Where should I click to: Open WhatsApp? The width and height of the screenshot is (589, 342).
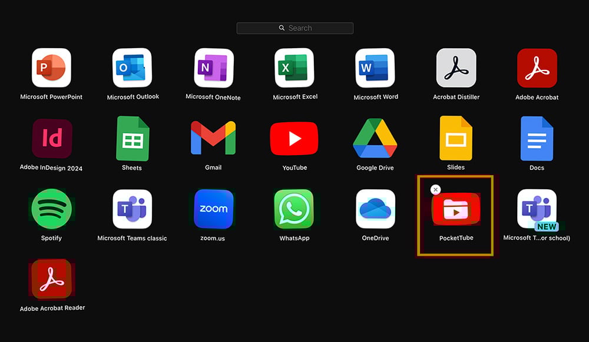point(294,209)
